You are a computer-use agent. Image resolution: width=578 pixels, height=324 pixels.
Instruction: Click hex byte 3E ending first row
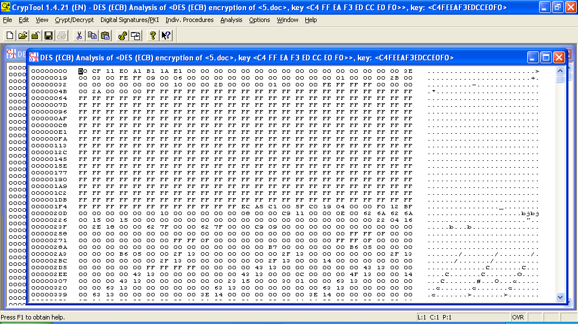click(x=408, y=71)
